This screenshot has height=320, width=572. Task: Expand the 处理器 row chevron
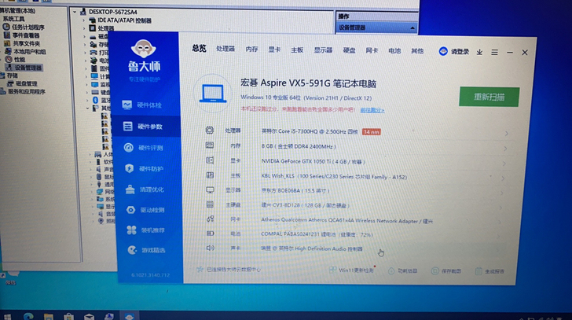pyautogui.click(x=506, y=134)
